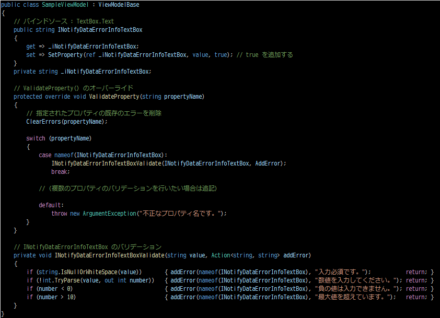
Task: Click the Action<string, string> type
Action: (246, 255)
